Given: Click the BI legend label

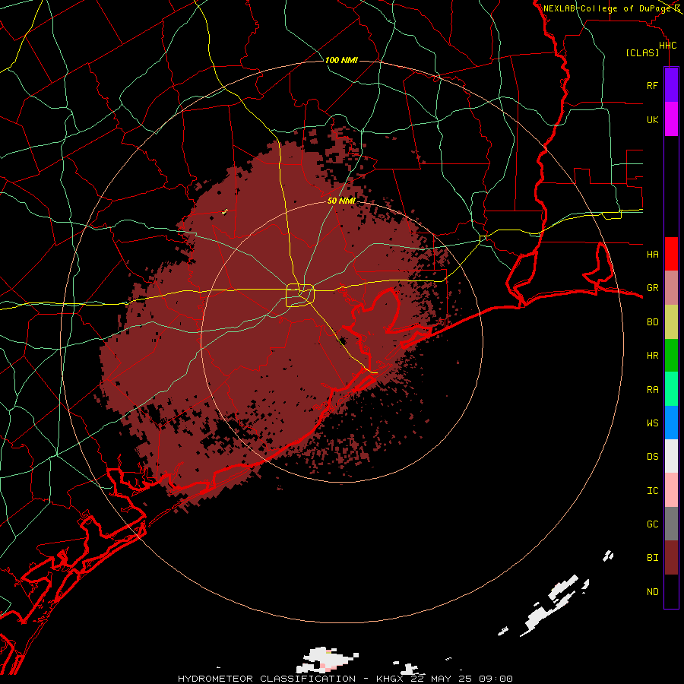Looking at the screenshot, I should pos(652,558).
